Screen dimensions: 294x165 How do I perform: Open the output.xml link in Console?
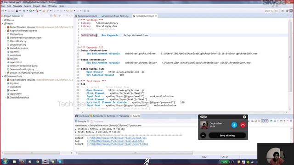tap(117, 138)
